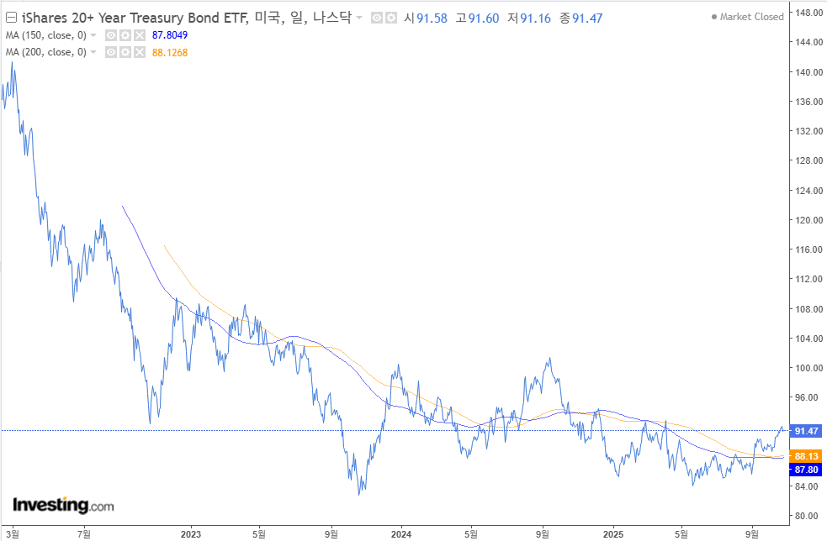Click the iShares 20+ Year Treasury Bond ETF title

point(135,18)
